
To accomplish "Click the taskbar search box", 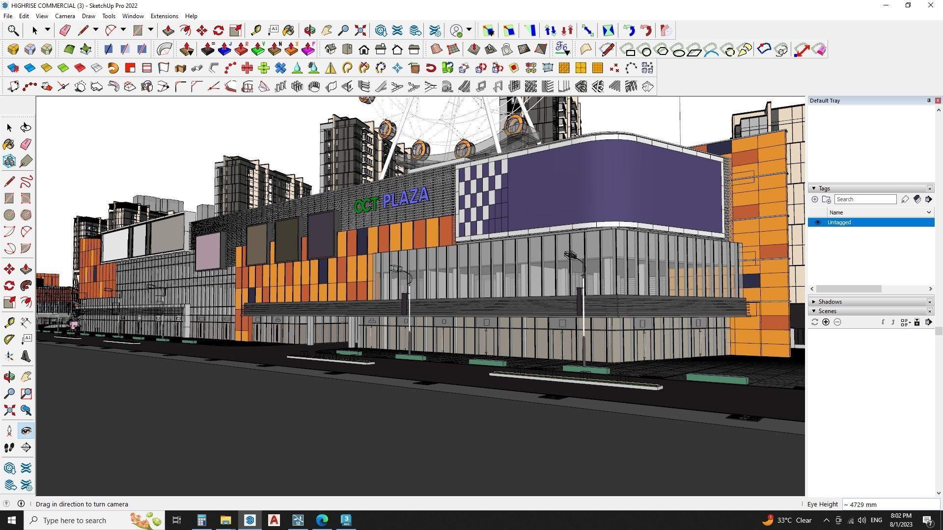I will 94,520.
